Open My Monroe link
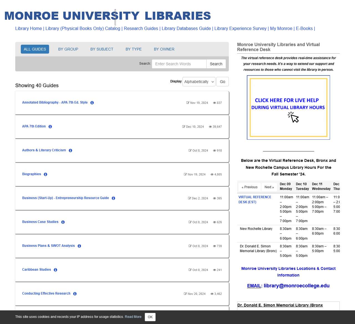The image size is (355, 324). 281,28
